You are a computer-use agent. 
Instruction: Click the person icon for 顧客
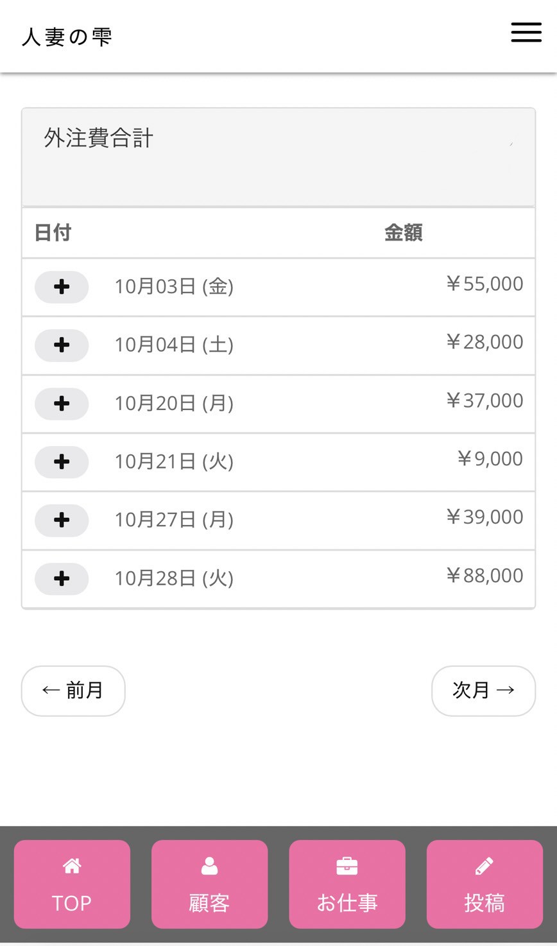209,866
